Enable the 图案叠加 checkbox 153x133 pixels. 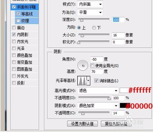pos(14,69)
